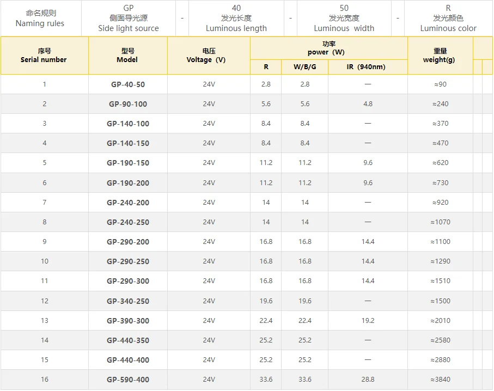Select model GP-190-200
The image size is (494, 391).
(x=128, y=183)
